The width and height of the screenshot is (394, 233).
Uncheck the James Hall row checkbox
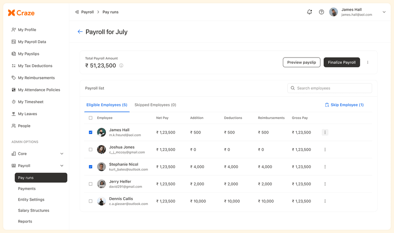coord(91,132)
